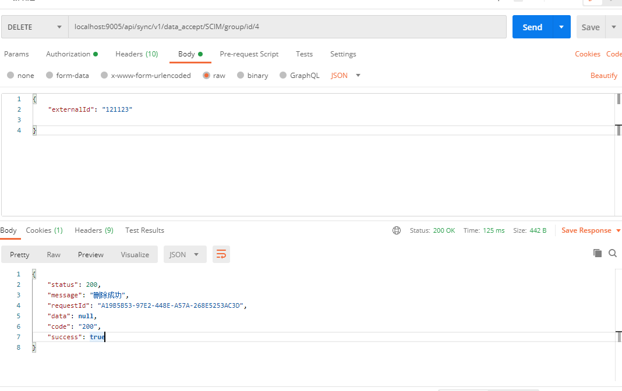The height and width of the screenshot is (391, 622).
Task: Click the response wrap-lines icon
Action: [x=221, y=254]
